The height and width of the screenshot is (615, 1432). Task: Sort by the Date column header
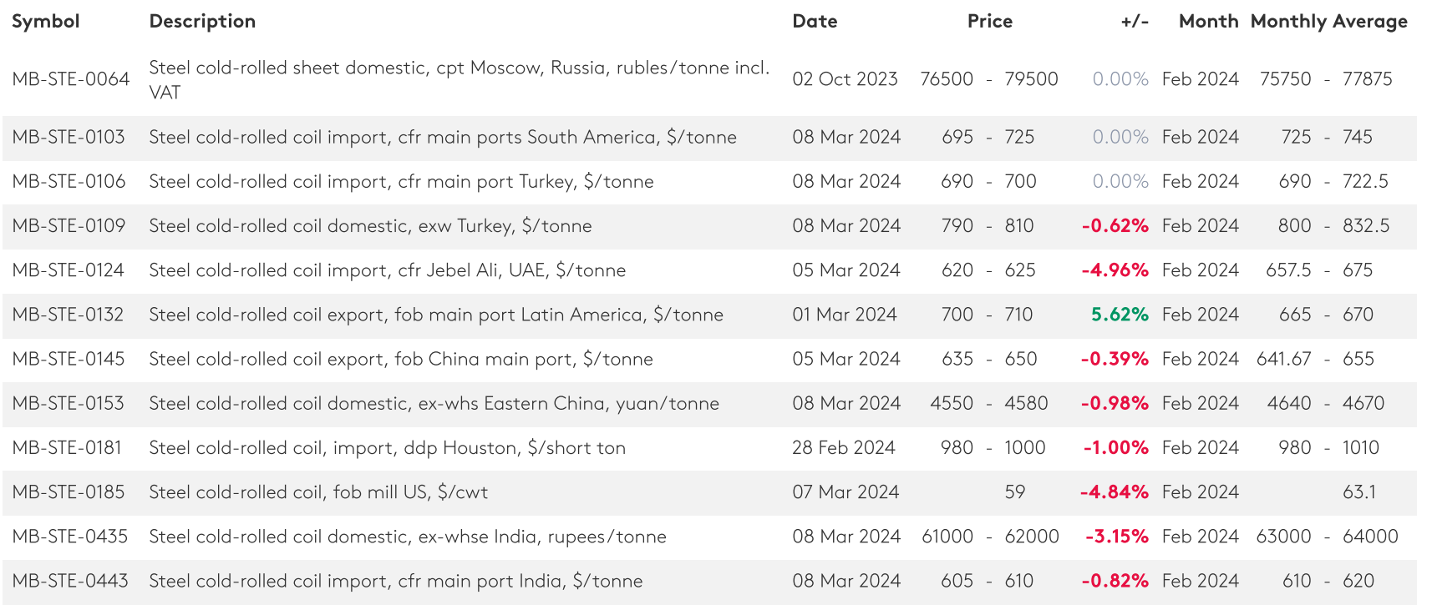coord(815,22)
